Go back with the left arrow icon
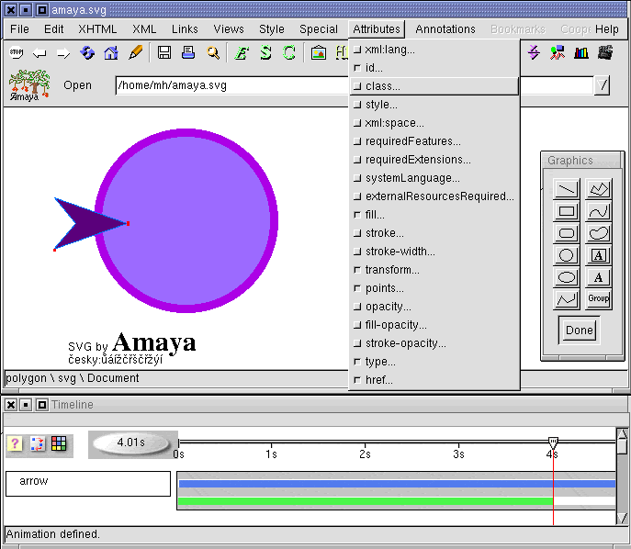This screenshot has height=549, width=631. (39, 52)
